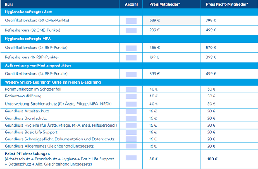Viewport: 258px width, 169px height.
Task: Click Anzahl box for Grundkurs Schweigepflicht
Action: tap(131, 139)
